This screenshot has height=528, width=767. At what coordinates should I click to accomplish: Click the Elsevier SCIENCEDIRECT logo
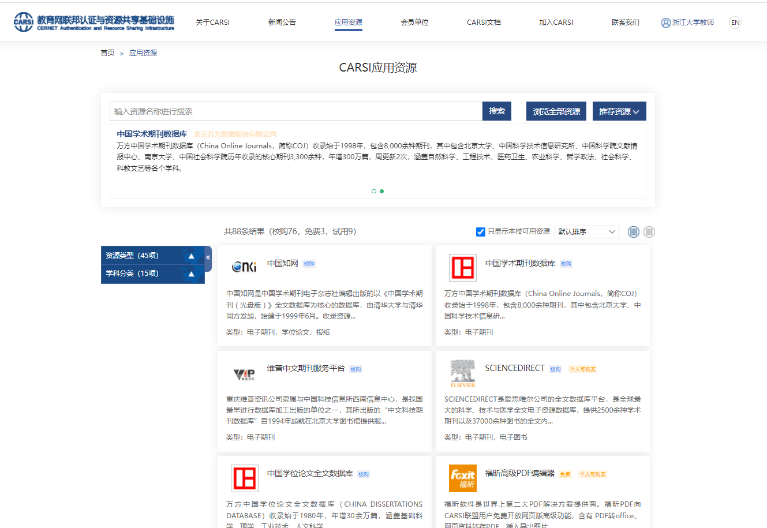(x=462, y=373)
